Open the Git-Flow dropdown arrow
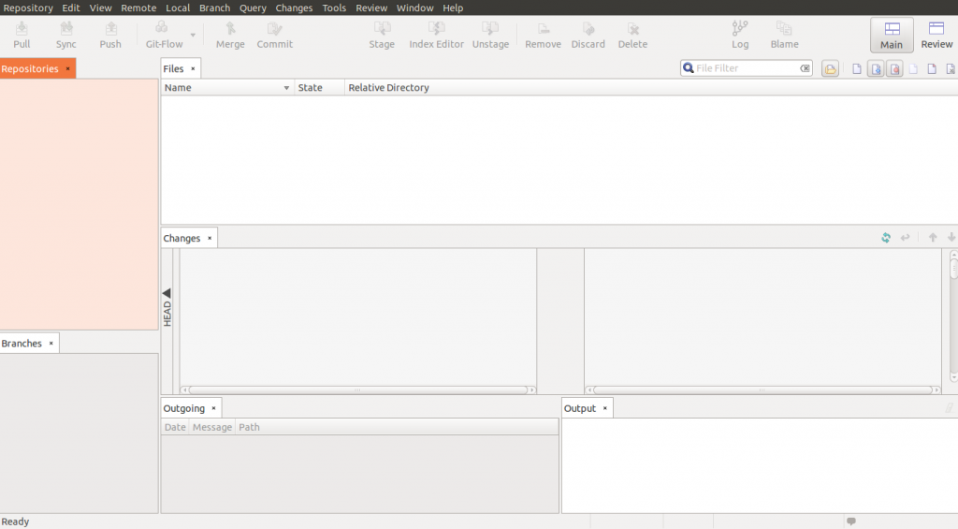 pos(193,36)
